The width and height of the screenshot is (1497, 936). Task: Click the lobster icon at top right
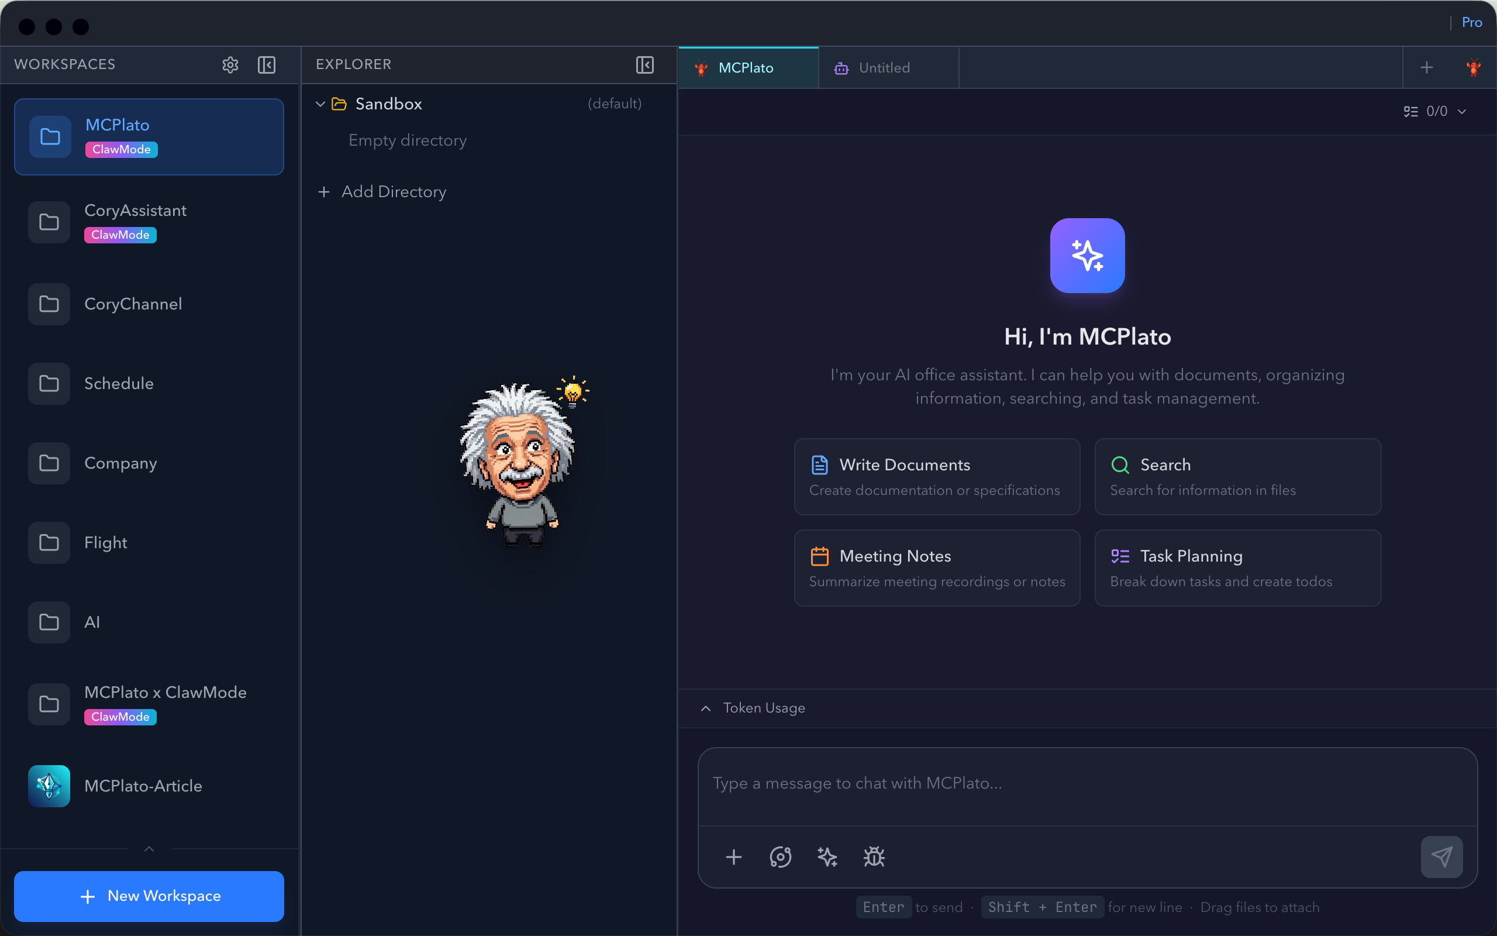[x=1474, y=67]
